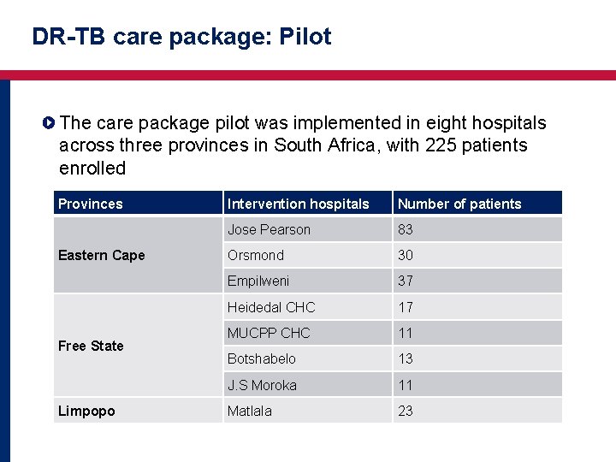616x462 pixels.
Task: Click the Jose Pearson hospital cell
Action: [x=308, y=229]
